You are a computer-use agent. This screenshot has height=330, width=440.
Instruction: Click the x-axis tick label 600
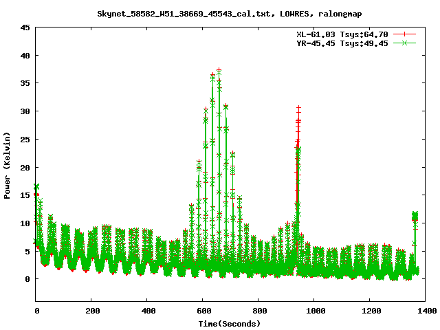(203, 311)
